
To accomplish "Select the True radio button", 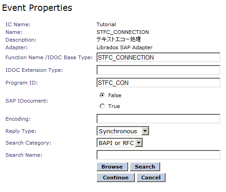I will [102, 106].
